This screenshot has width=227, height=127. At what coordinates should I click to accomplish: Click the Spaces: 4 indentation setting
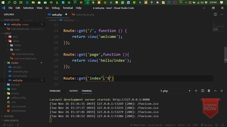click(x=170, y=125)
